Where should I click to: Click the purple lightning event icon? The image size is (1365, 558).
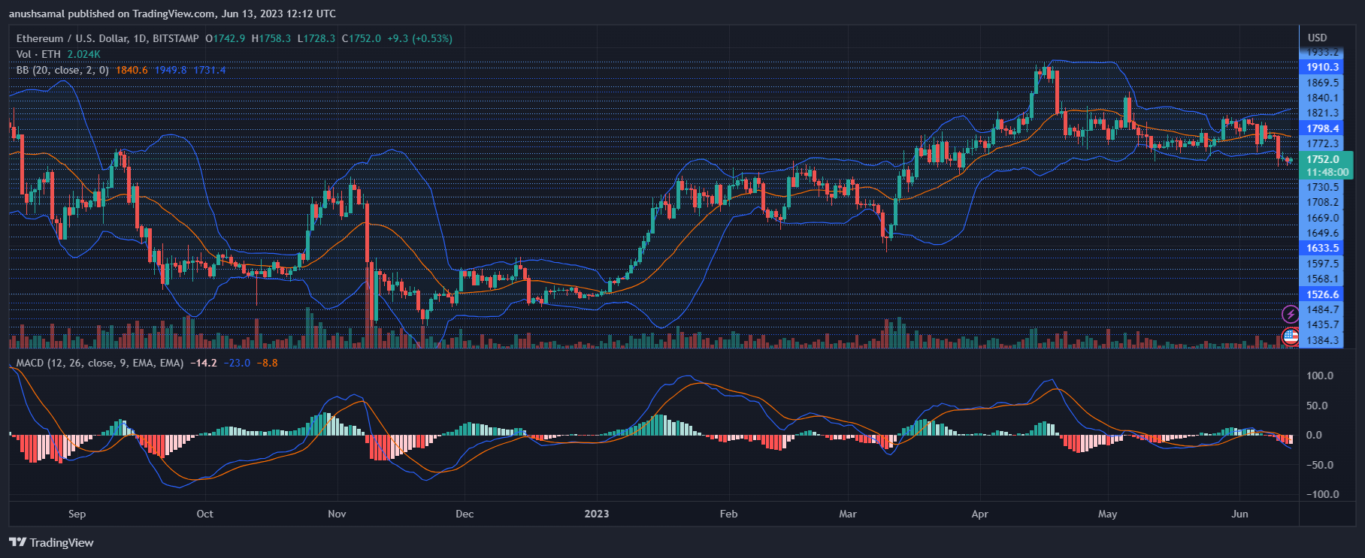1290,314
